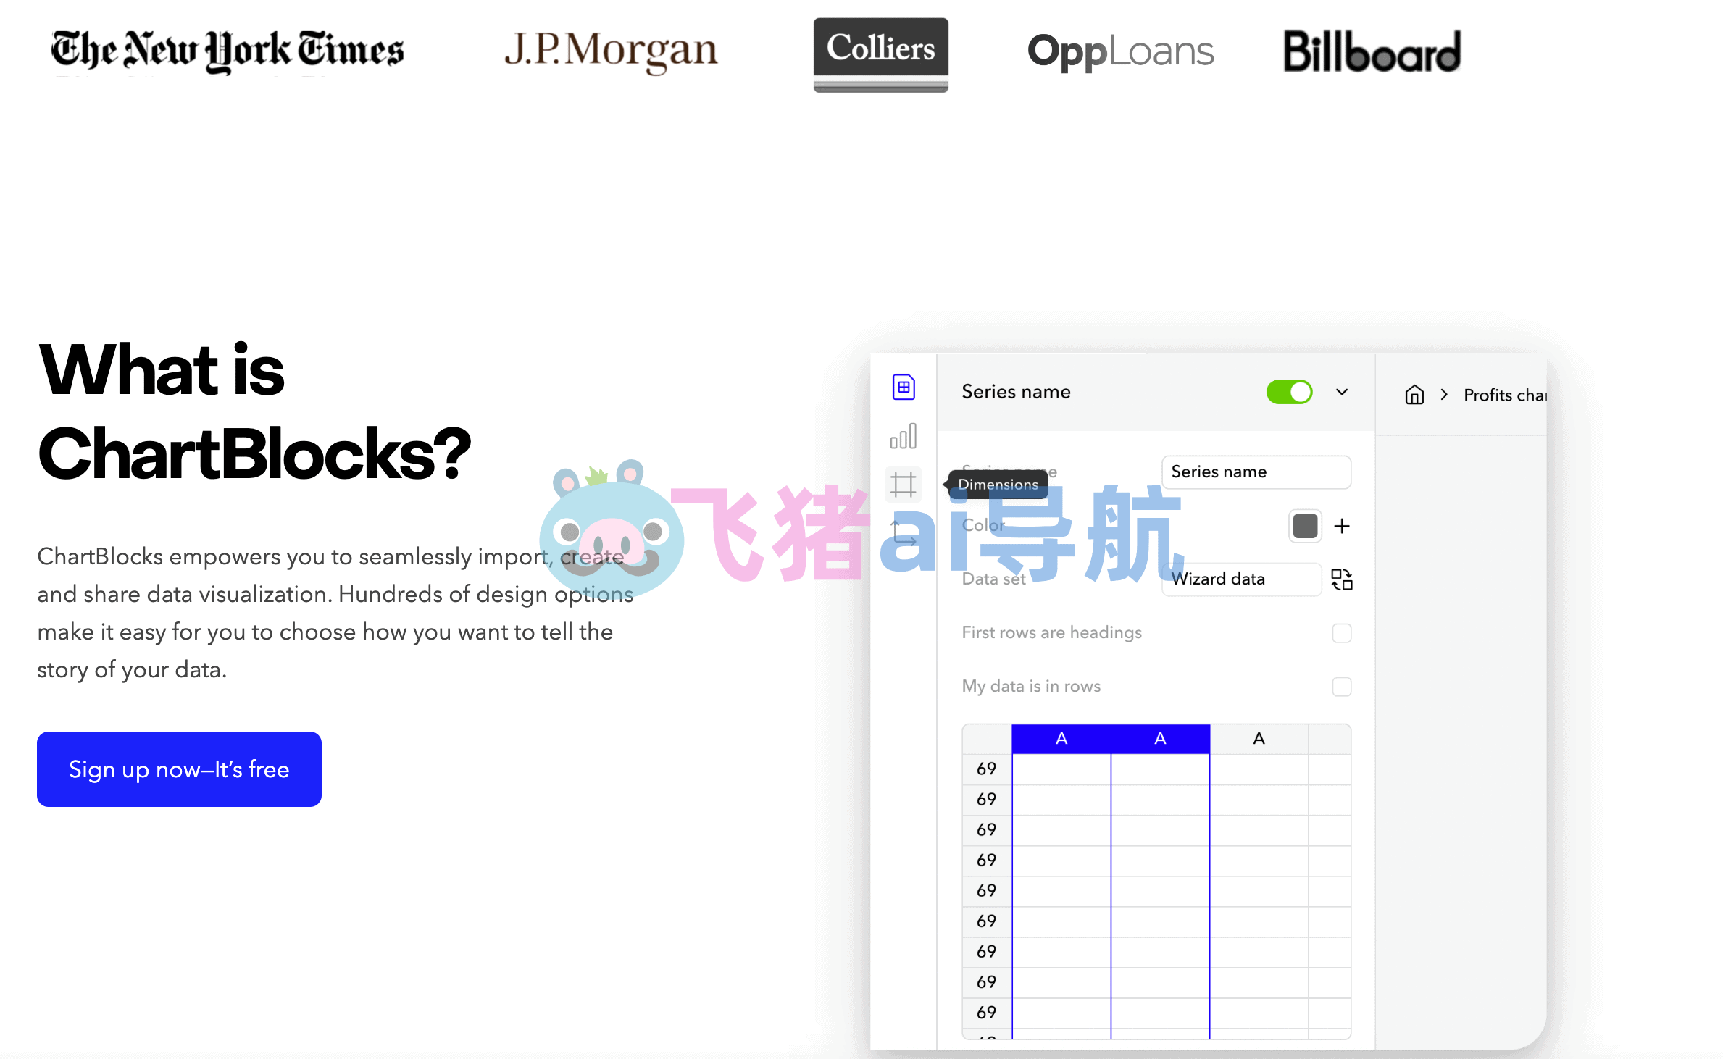Enable My data is in rows

pyautogui.click(x=1341, y=687)
